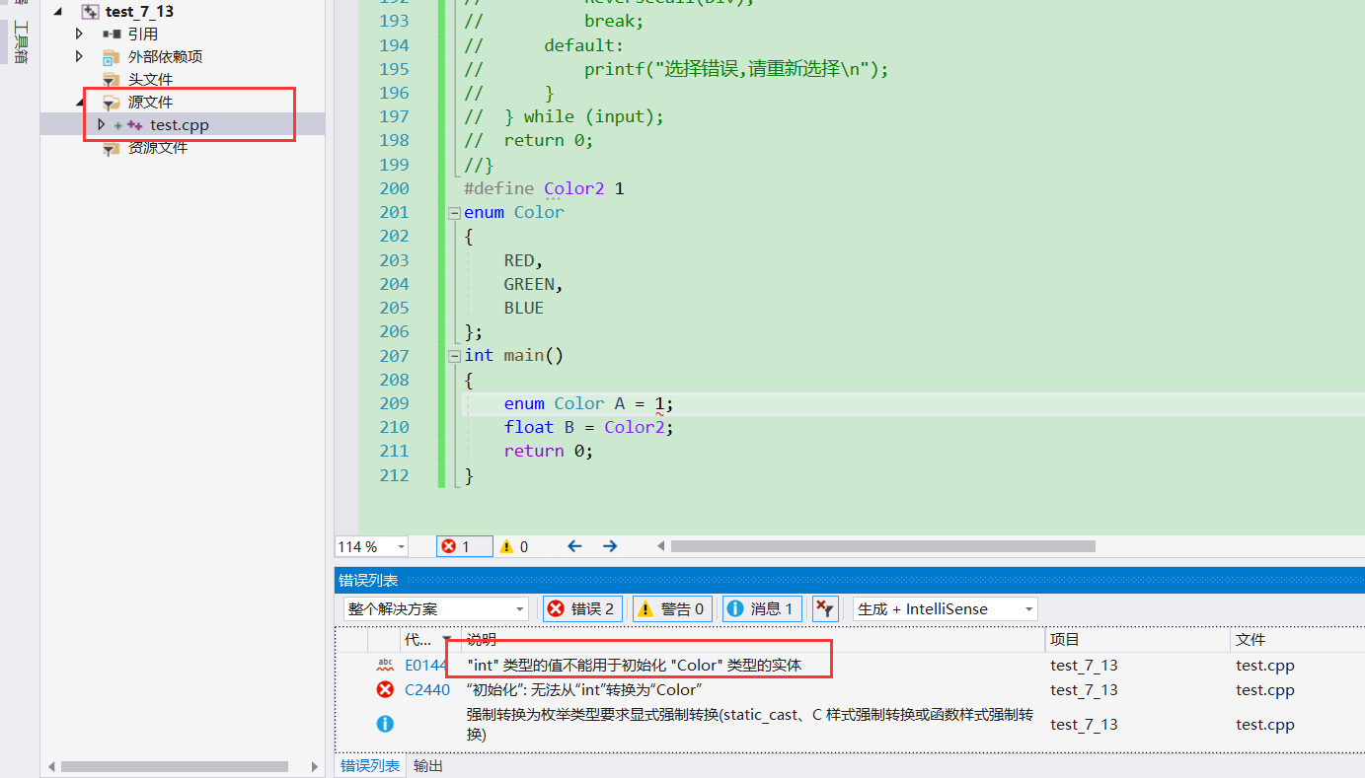Toggle the 警告 0 filter button
Viewport: 1365px width, 778px height.
[x=672, y=609]
